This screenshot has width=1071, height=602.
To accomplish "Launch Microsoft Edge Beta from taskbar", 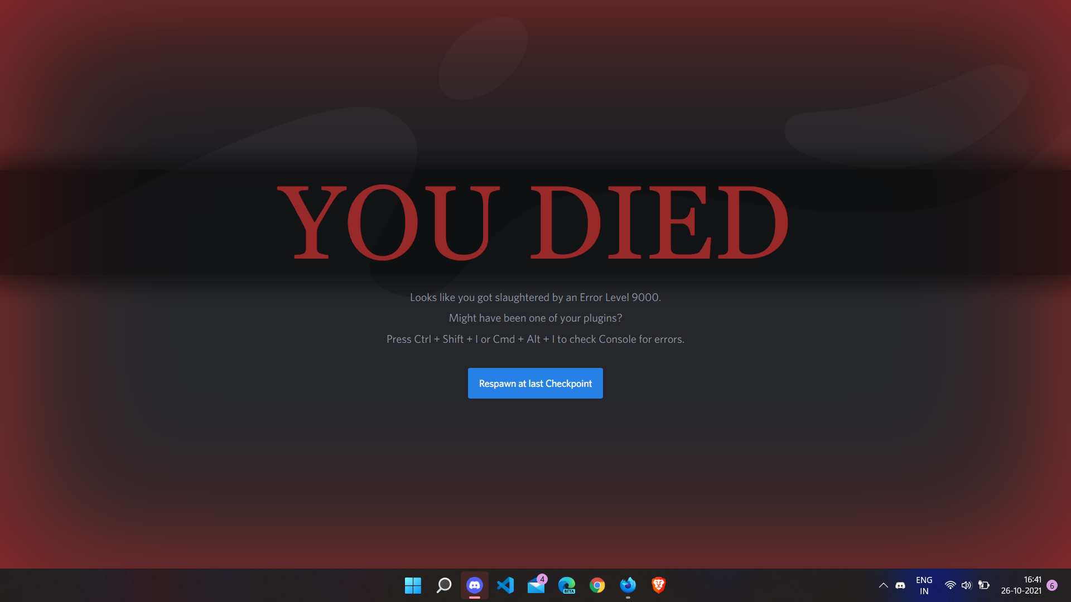I will coord(567,585).
